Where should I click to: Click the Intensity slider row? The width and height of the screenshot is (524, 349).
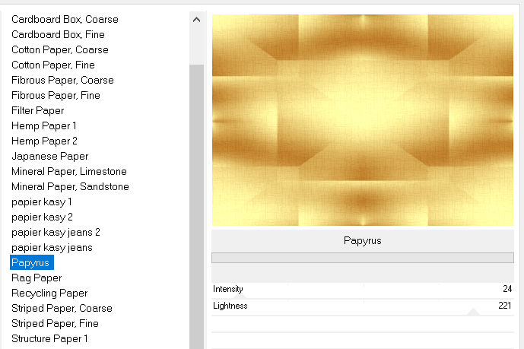click(363, 290)
